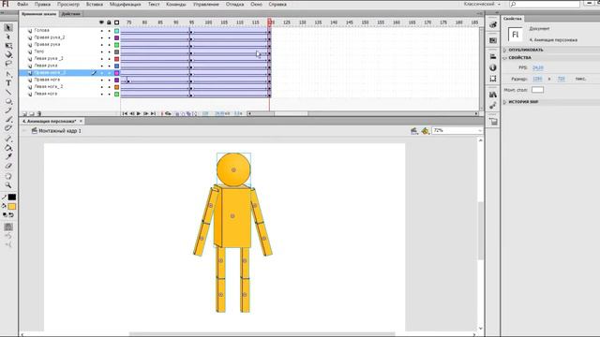Click the FPS value 24.00
Image resolution: width=600 pixels, height=337 pixels.
tap(537, 67)
